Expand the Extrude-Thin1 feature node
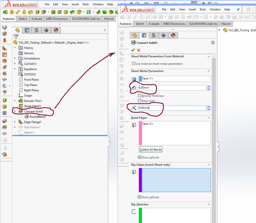The width and height of the screenshot is (256, 223). click(15, 101)
